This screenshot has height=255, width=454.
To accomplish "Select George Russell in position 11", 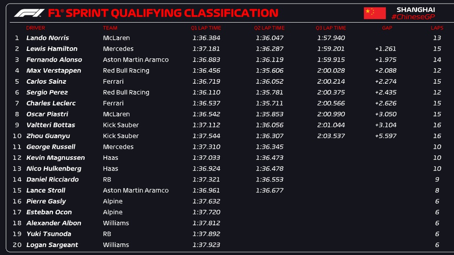I will tap(51, 147).
